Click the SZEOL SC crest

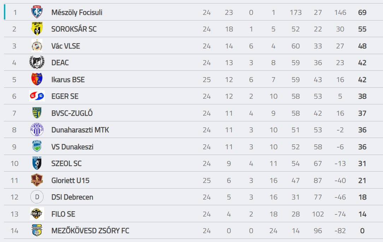tap(37, 163)
